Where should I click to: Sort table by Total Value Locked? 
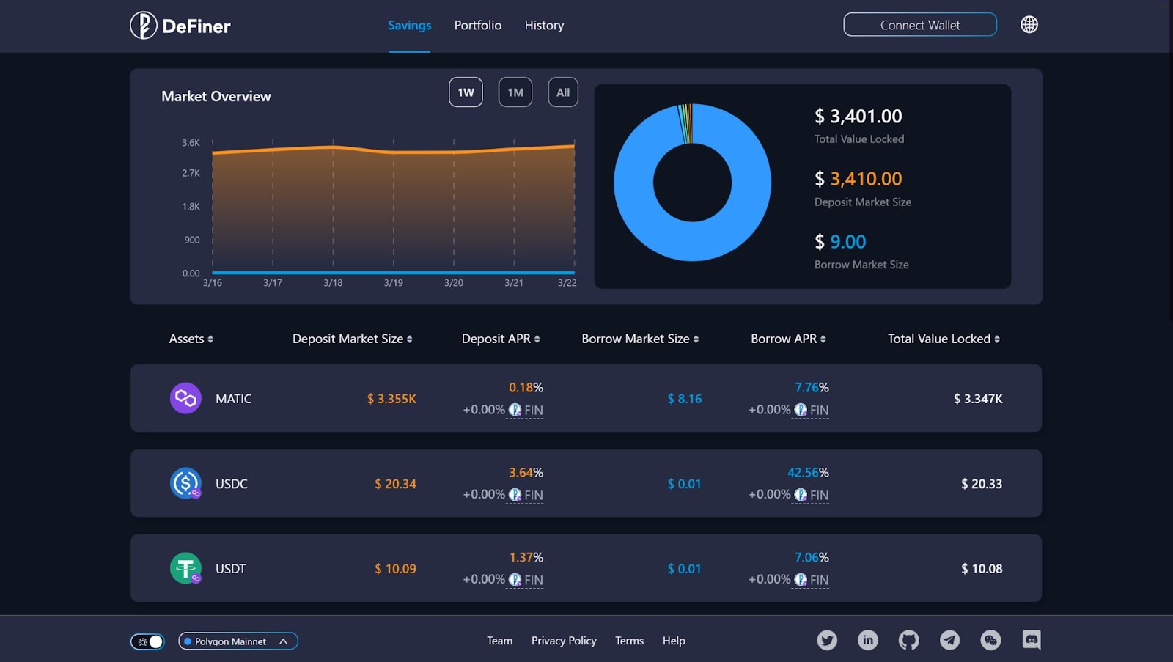pyautogui.click(x=944, y=339)
